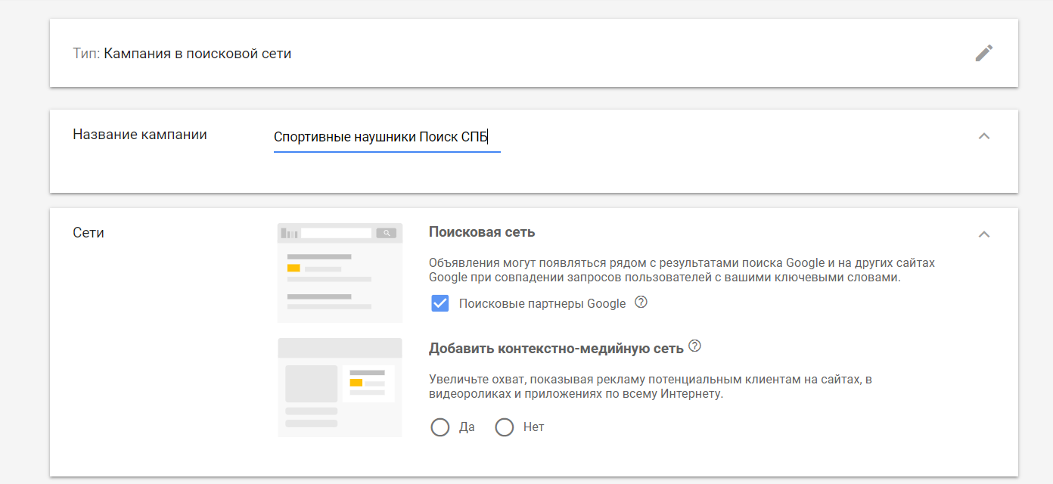Click the Поисковая сеть section heading
Image resolution: width=1053 pixels, height=484 pixels.
click(x=482, y=231)
